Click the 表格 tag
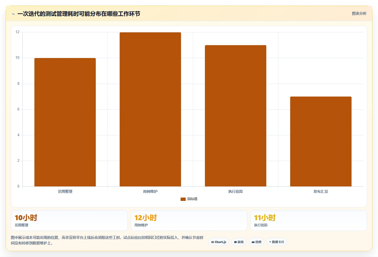The width and height of the screenshot is (378, 257). 239,242
